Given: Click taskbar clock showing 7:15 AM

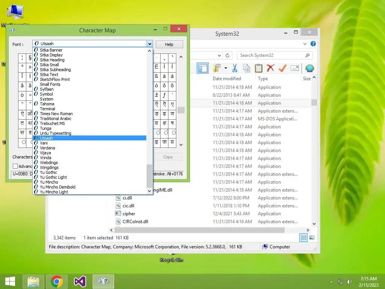Looking at the screenshot, I should (x=368, y=282).
